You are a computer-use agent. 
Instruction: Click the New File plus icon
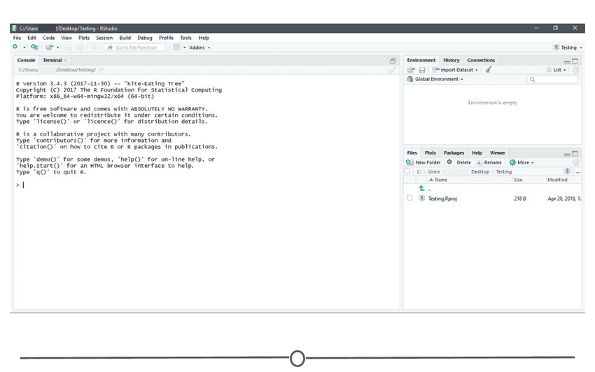[x=15, y=47]
